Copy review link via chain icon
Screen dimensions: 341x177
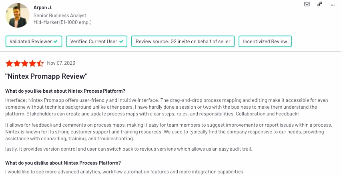point(320,4)
